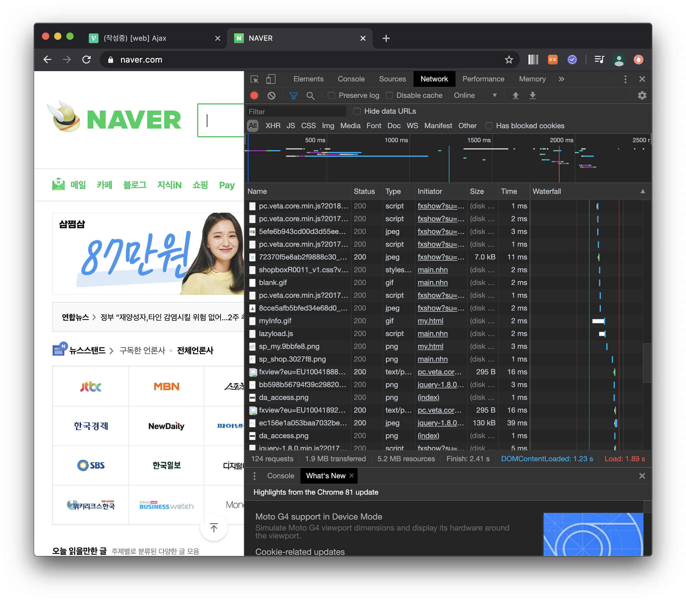Viewport: 686px width, 601px height.
Task: Bookmark this page with the star icon
Action: coord(509,60)
